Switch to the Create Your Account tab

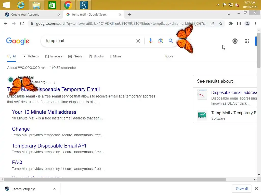coord(31,15)
